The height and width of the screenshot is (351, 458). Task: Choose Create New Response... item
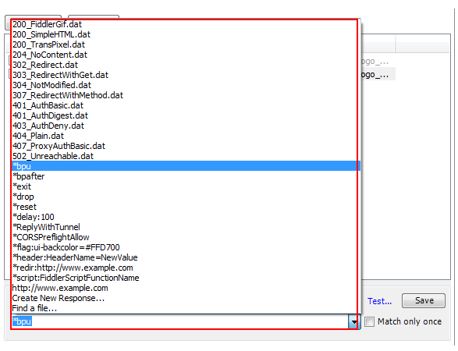coord(186,298)
